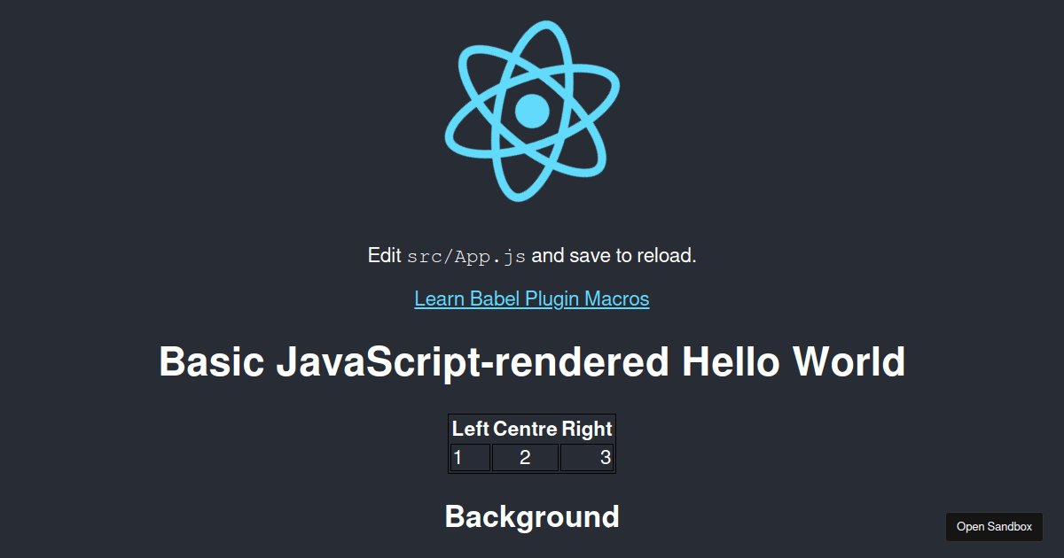
Task: Open the Learn Babel Plugin Macros link
Action: coord(531,298)
